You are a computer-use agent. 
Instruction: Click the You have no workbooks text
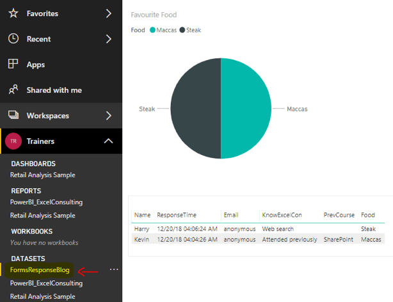coord(44,242)
